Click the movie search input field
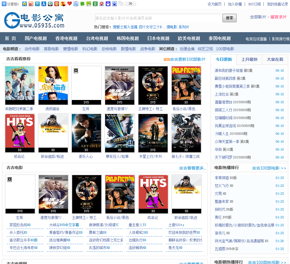This screenshot has height=264, width=290. click(159, 18)
